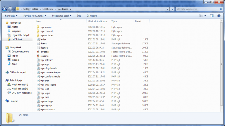The width and height of the screenshot is (225, 126).
Task: Click the magnifier search icon
Action: (x=221, y=9)
